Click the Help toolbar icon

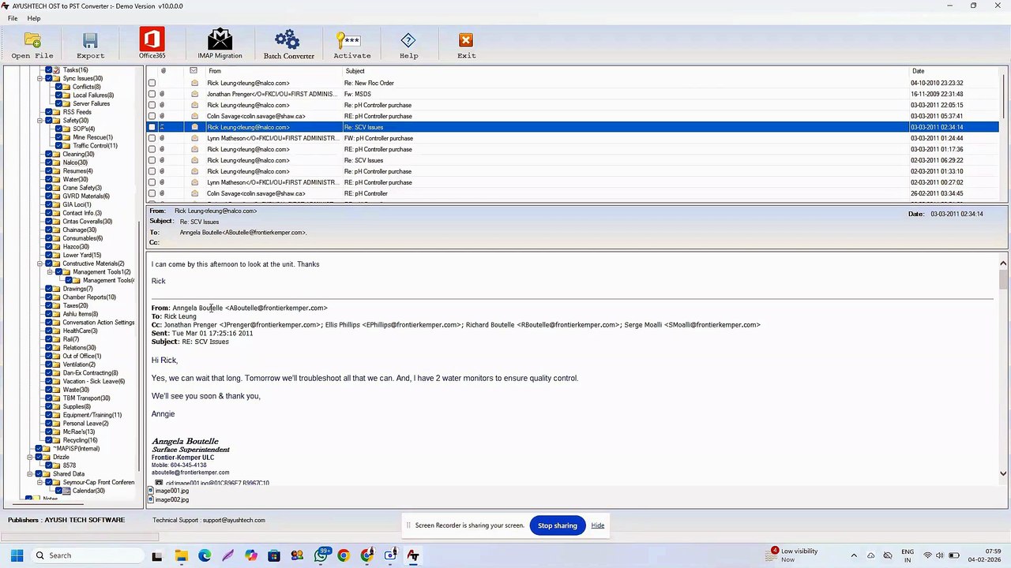pyautogui.click(x=408, y=40)
